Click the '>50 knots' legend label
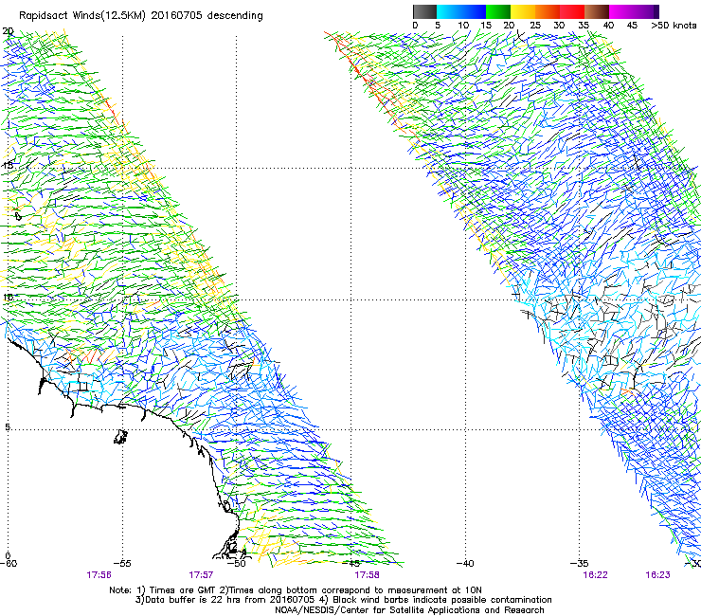This screenshot has height=616, width=701. click(674, 26)
